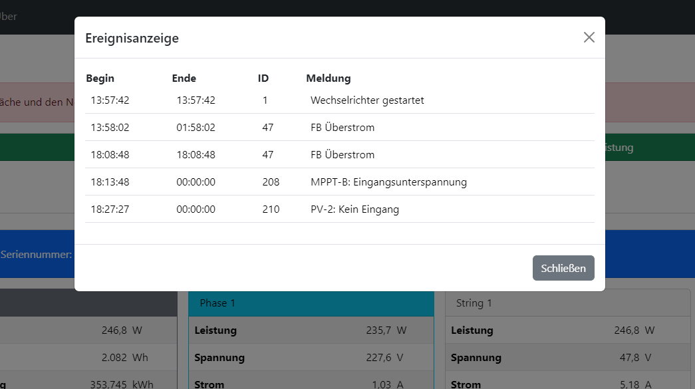Click the String 1 panel header
The height and width of the screenshot is (389, 695).
point(568,303)
